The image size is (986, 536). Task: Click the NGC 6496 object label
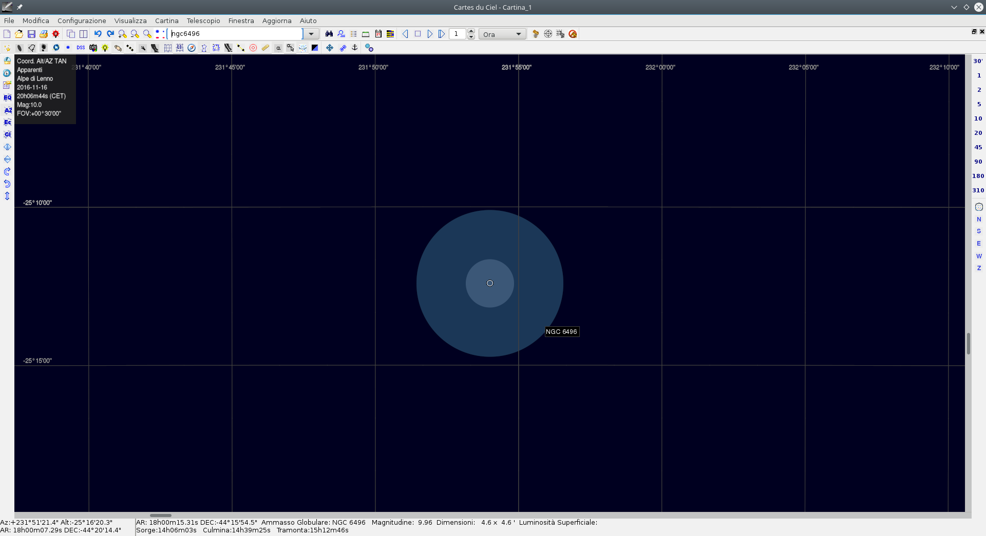[x=562, y=332]
